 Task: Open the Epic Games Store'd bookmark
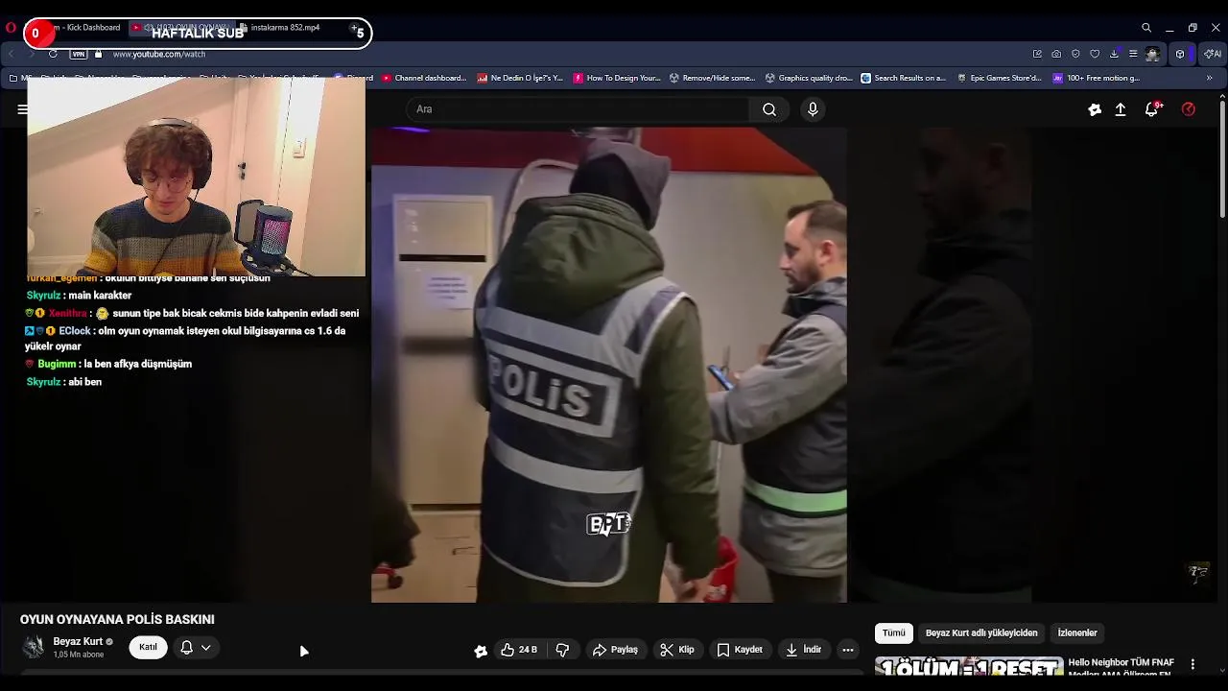[1000, 78]
